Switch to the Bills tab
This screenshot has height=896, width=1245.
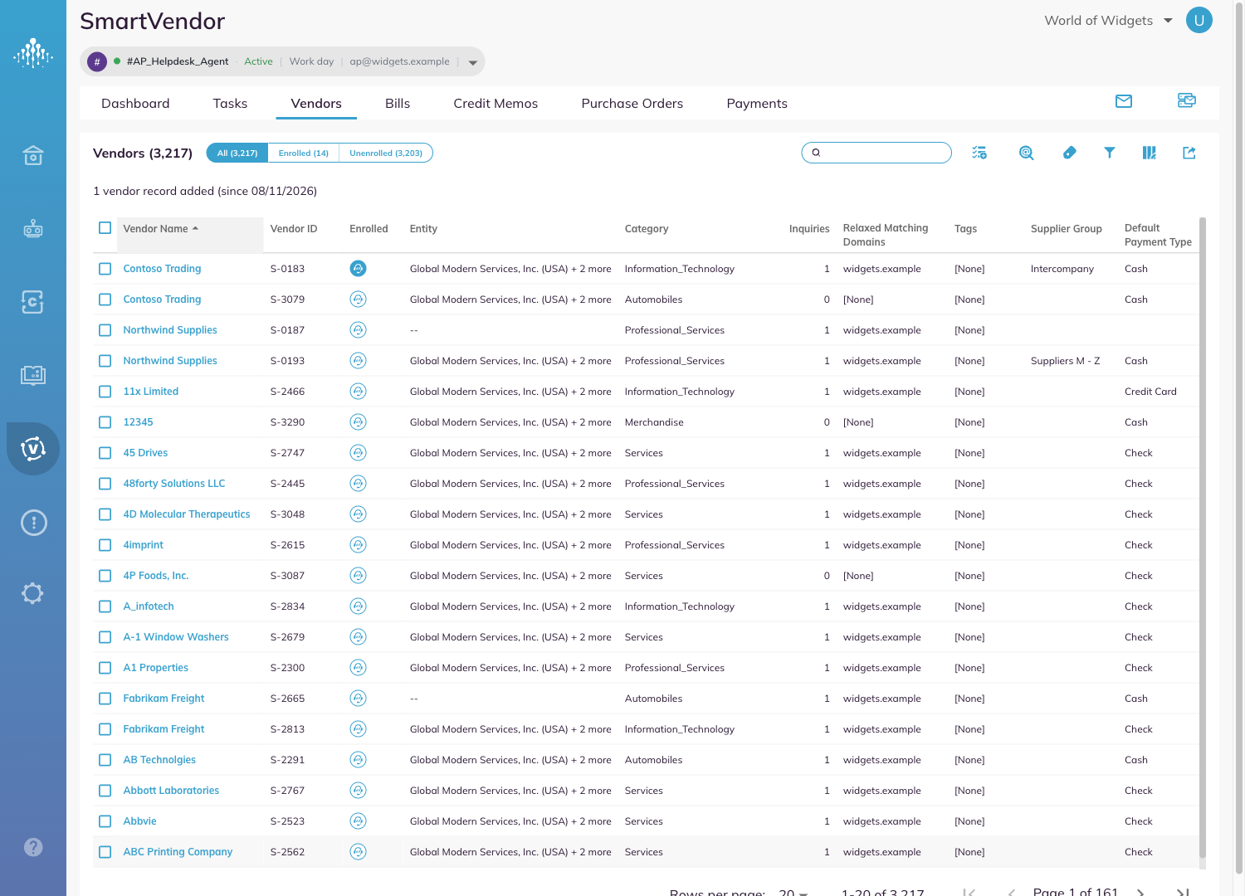(398, 104)
